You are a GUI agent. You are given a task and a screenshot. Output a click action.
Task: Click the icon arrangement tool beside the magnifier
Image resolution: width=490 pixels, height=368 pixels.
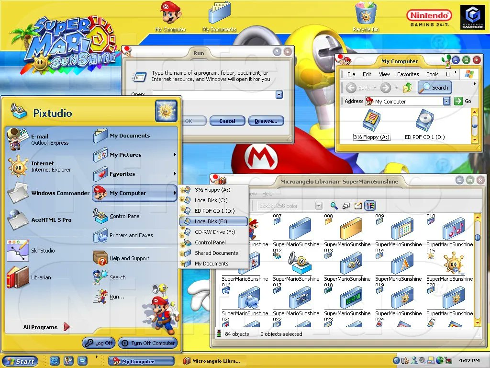[x=346, y=206]
